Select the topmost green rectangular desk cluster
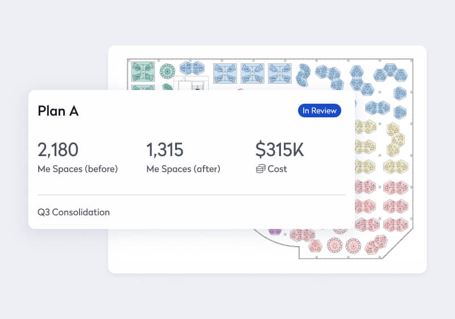 point(143,72)
